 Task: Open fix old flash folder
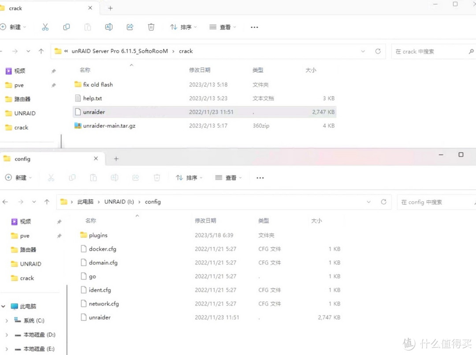click(98, 84)
